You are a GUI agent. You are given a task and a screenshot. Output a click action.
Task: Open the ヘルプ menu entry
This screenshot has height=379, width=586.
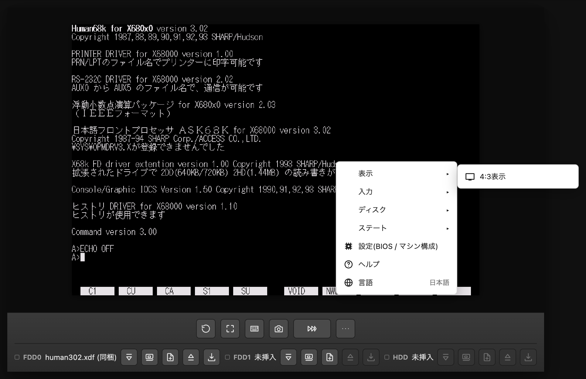pos(397,264)
